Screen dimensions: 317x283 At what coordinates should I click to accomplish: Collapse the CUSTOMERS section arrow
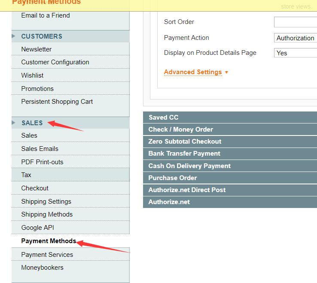click(x=14, y=36)
